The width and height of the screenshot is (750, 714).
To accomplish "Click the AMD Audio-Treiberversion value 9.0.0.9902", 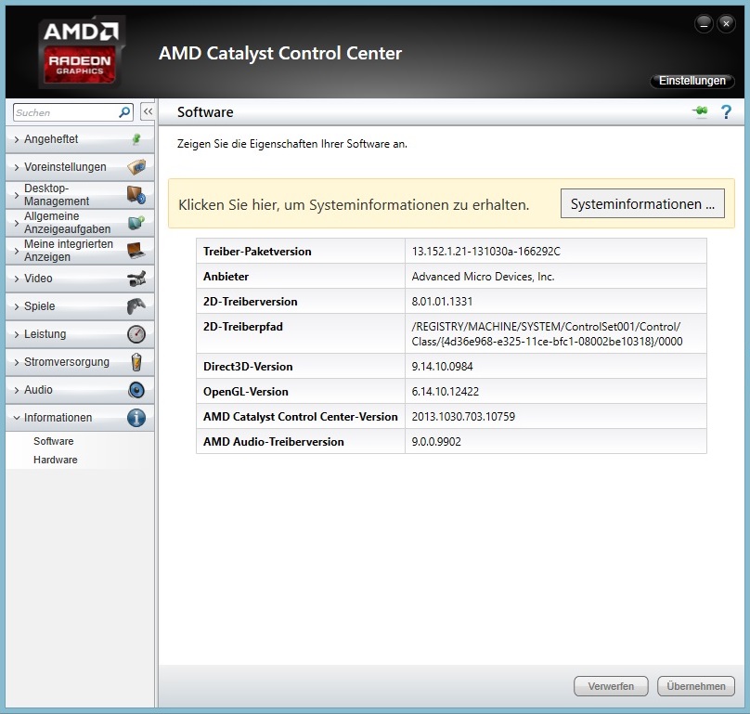I will click(x=436, y=442).
